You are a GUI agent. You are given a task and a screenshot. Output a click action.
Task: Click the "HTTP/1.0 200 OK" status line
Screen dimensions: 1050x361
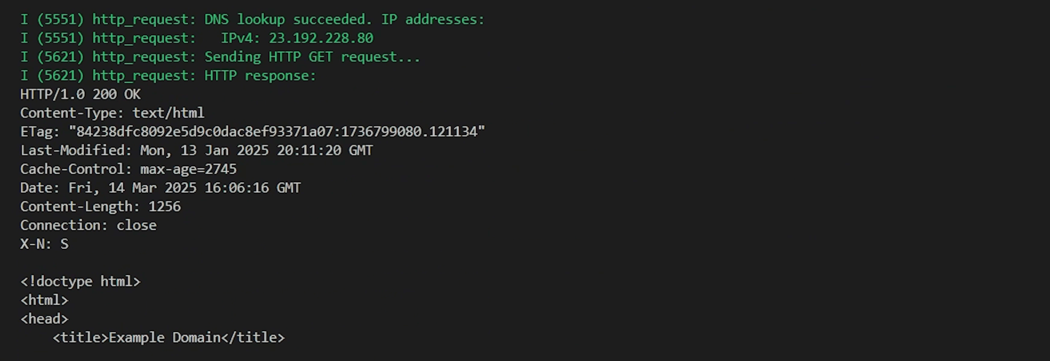coord(80,95)
